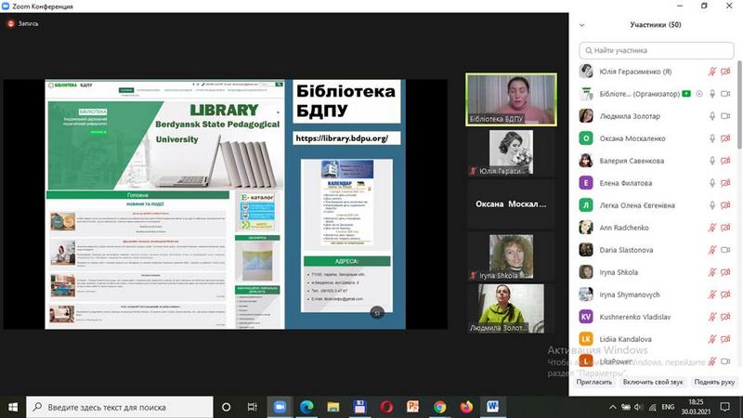Select participant Оксана Москаленко name in list
Viewport: 743px width, 418px height.
[632, 138]
